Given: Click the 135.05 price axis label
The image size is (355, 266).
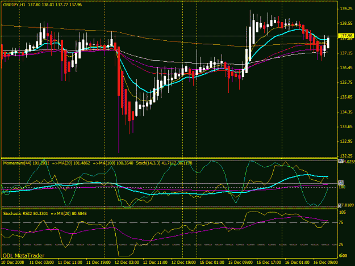Looking at the screenshot, I should coord(346,97).
